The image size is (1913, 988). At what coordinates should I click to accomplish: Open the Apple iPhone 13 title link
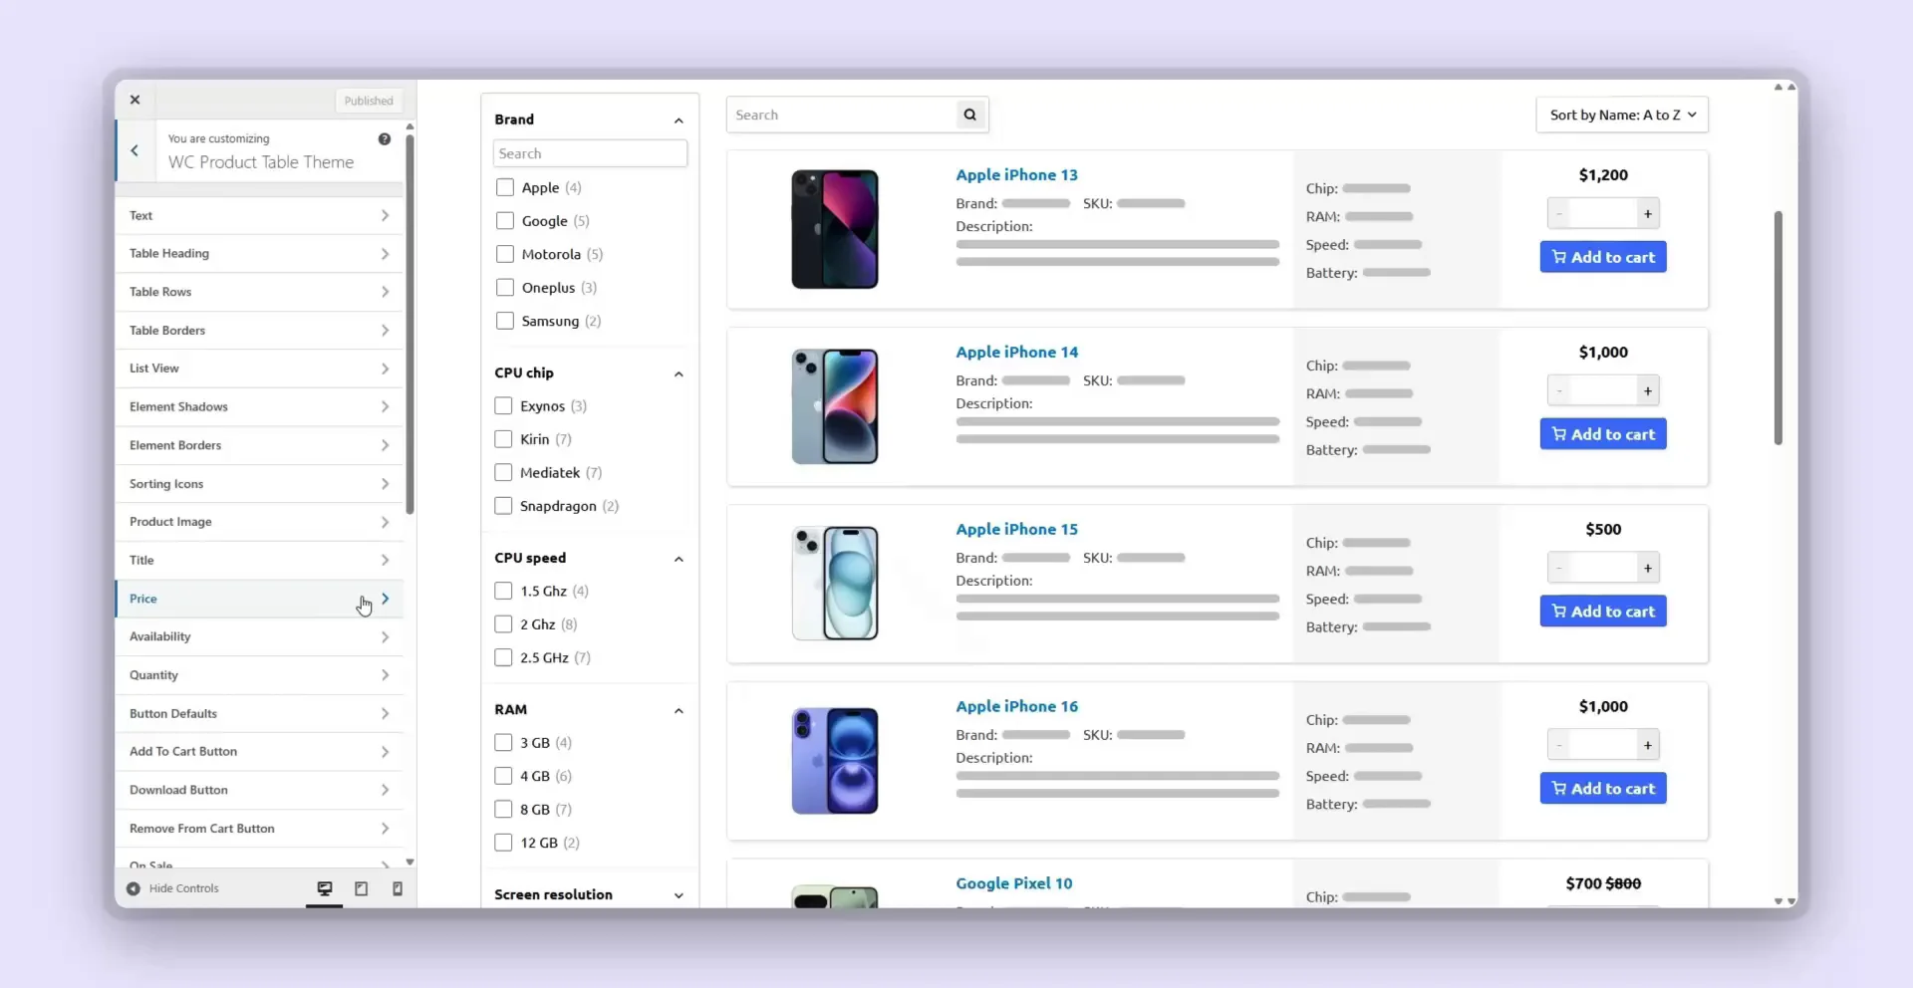tap(1016, 175)
